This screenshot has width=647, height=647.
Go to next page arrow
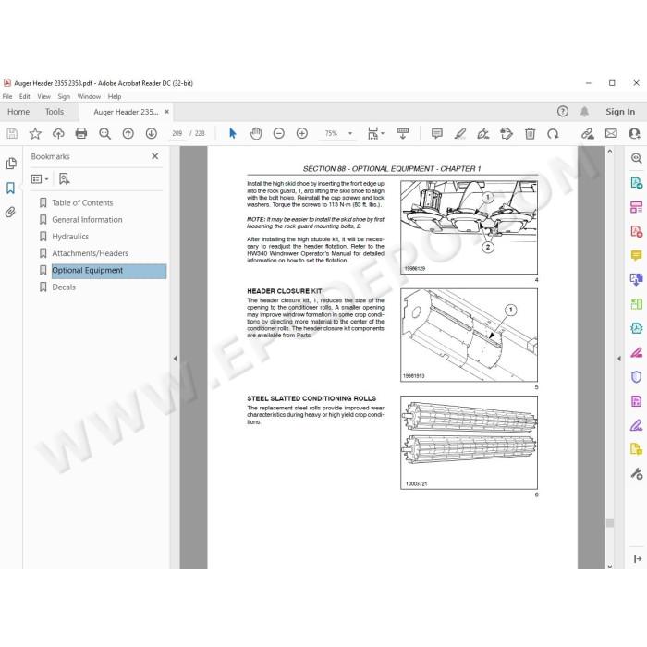pos(152,133)
